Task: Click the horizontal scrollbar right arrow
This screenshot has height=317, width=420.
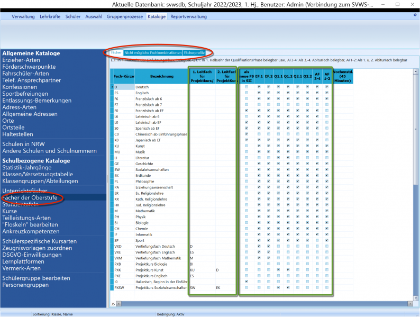Action: click(x=410, y=304)
